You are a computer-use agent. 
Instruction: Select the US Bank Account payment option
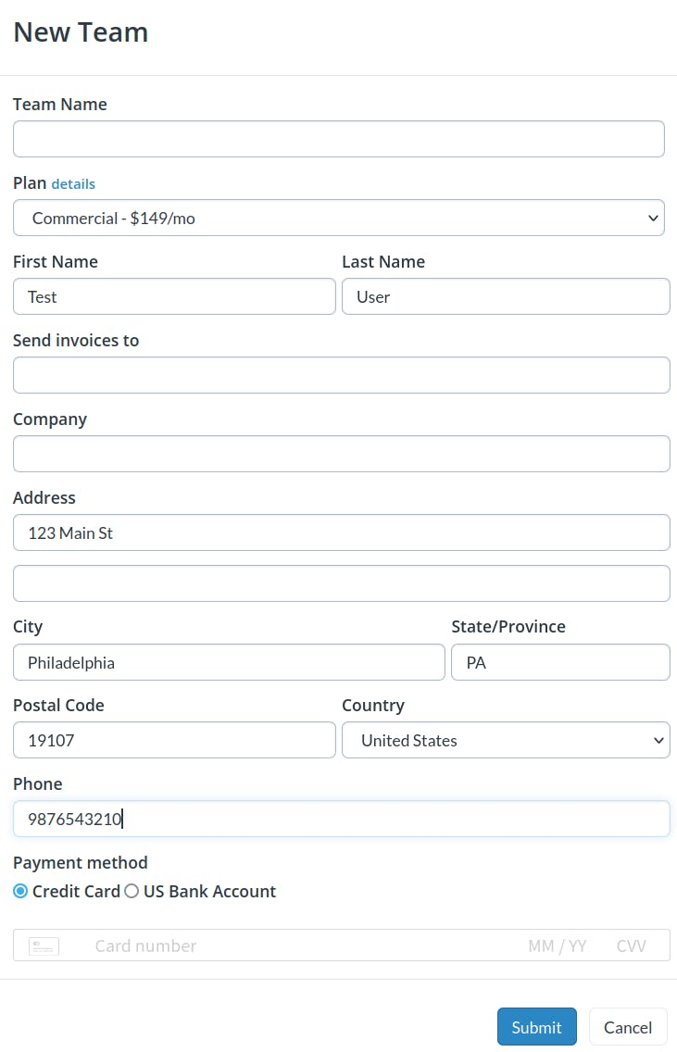click(132, 892)
